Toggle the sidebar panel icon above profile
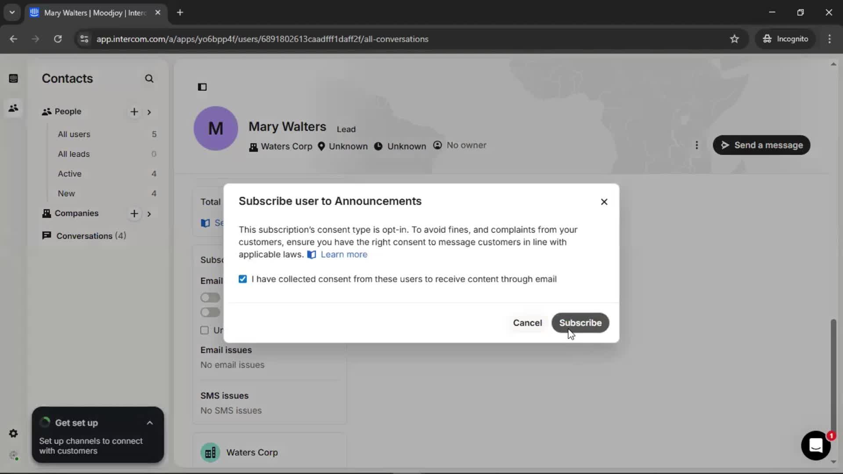The image size is (843, 474). (202, 87)
